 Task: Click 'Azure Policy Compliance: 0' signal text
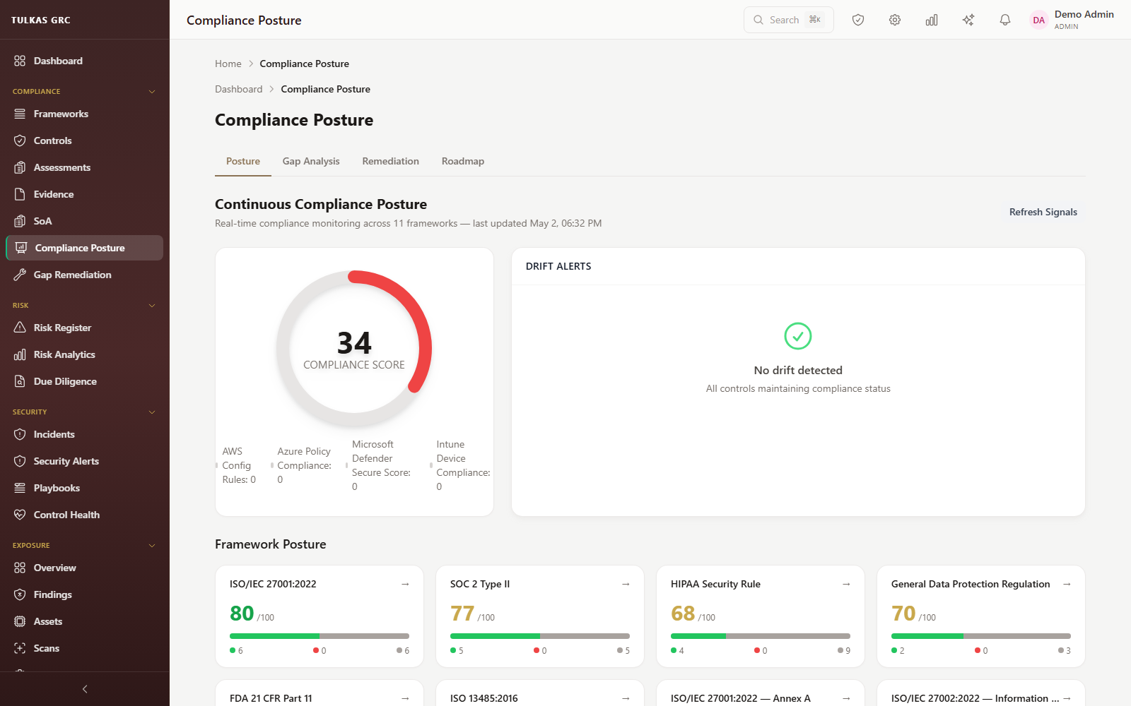pyautogui.click(x=304, y=465)
